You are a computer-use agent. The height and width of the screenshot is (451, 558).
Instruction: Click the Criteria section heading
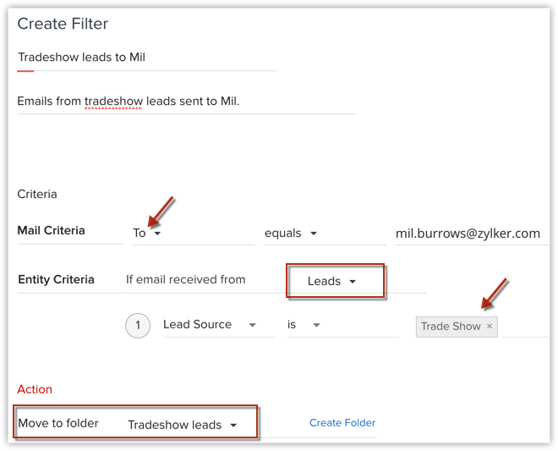[x=37, y=194]
